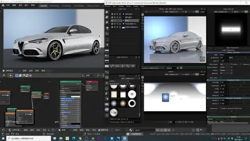Click the first creation icon atop HDR Light Studio's sidebar

pyautogui.click(x=107, y=12)
